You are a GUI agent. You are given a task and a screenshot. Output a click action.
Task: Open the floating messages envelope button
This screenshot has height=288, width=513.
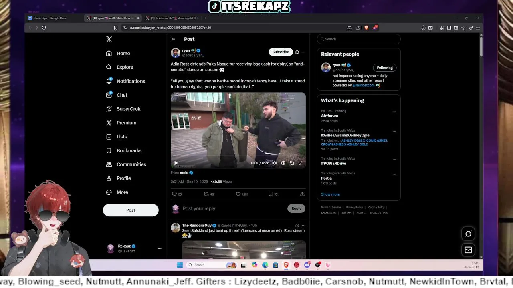click(468, 250)
